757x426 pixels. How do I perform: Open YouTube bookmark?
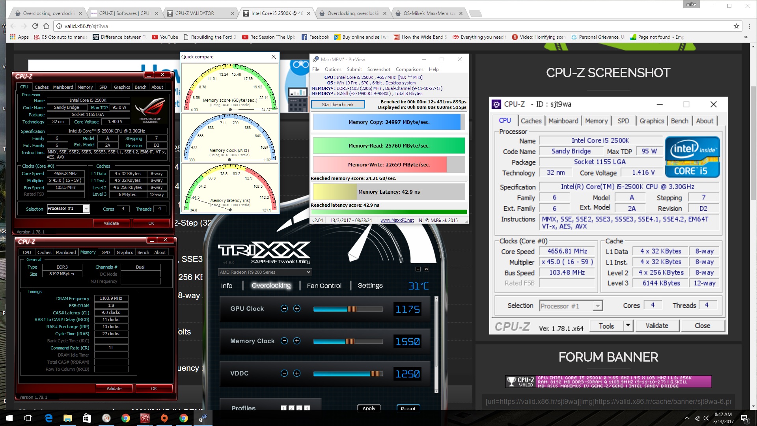point(165,37)
